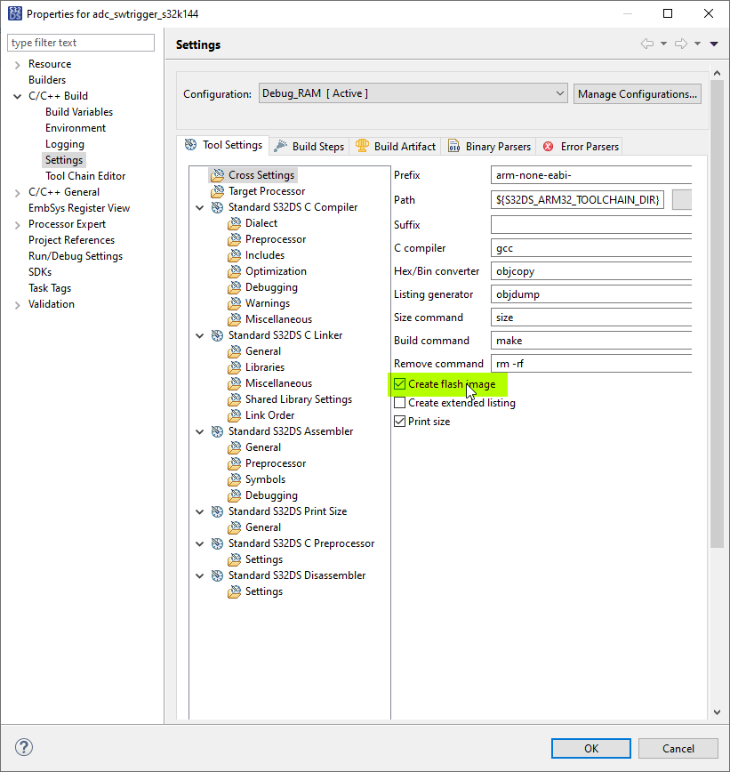
Task: Click the C compiler input field
Action: [x=591, y=248]
